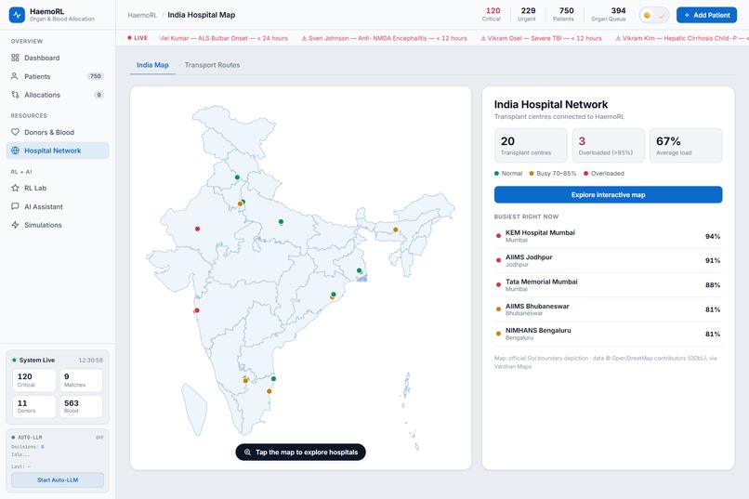Go to Allocations in sidebar
Viewport: 749px width, 499px height.
click(x=58, y=95)
